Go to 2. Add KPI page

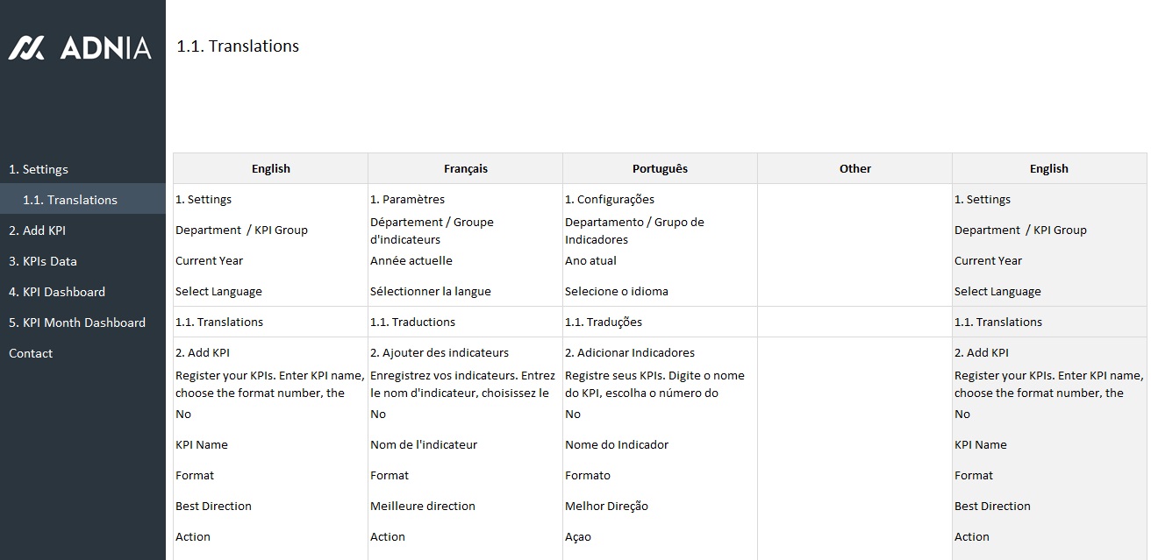pyautogui.click(x=37, y=230)
